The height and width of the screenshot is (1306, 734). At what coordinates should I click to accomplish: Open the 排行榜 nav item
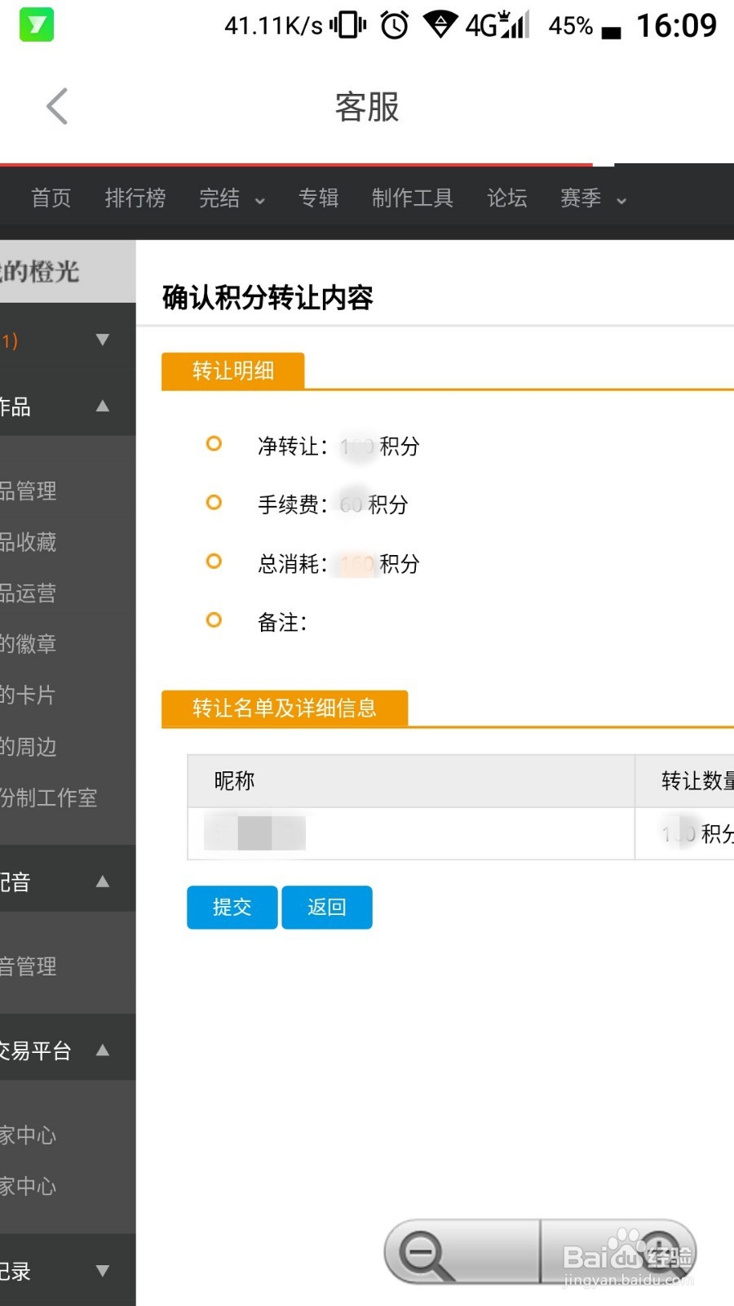click(135, 198)
